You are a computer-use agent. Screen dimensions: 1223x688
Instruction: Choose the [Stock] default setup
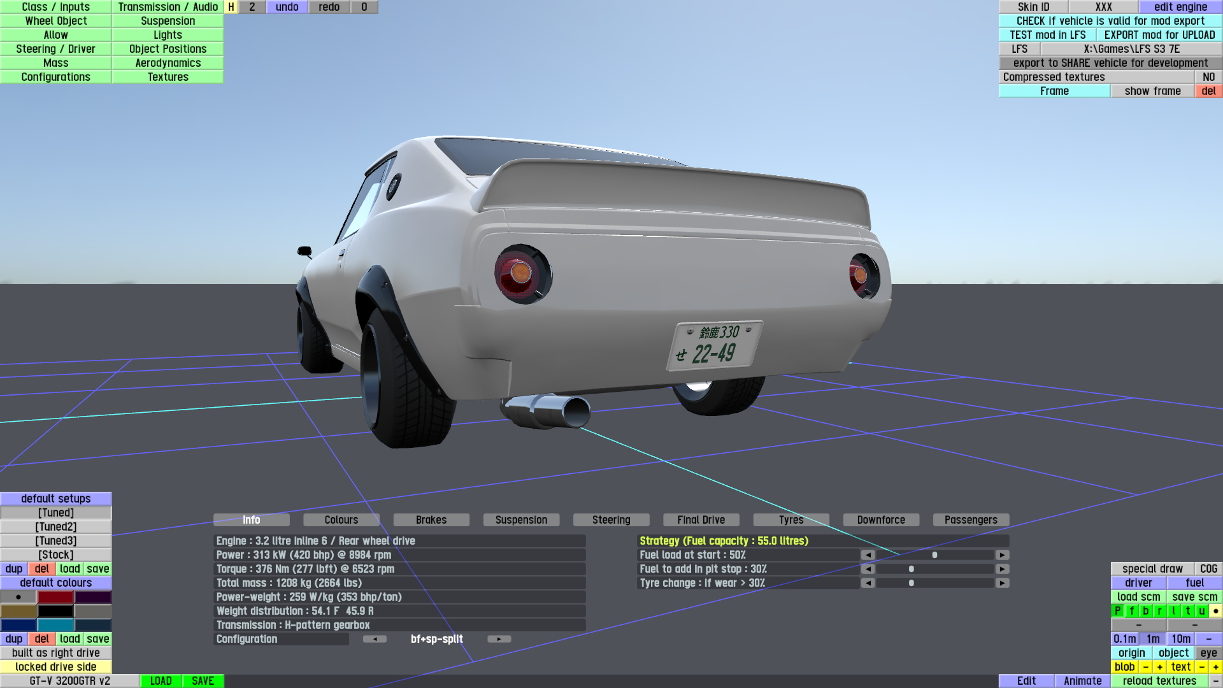tap(56, 555)
